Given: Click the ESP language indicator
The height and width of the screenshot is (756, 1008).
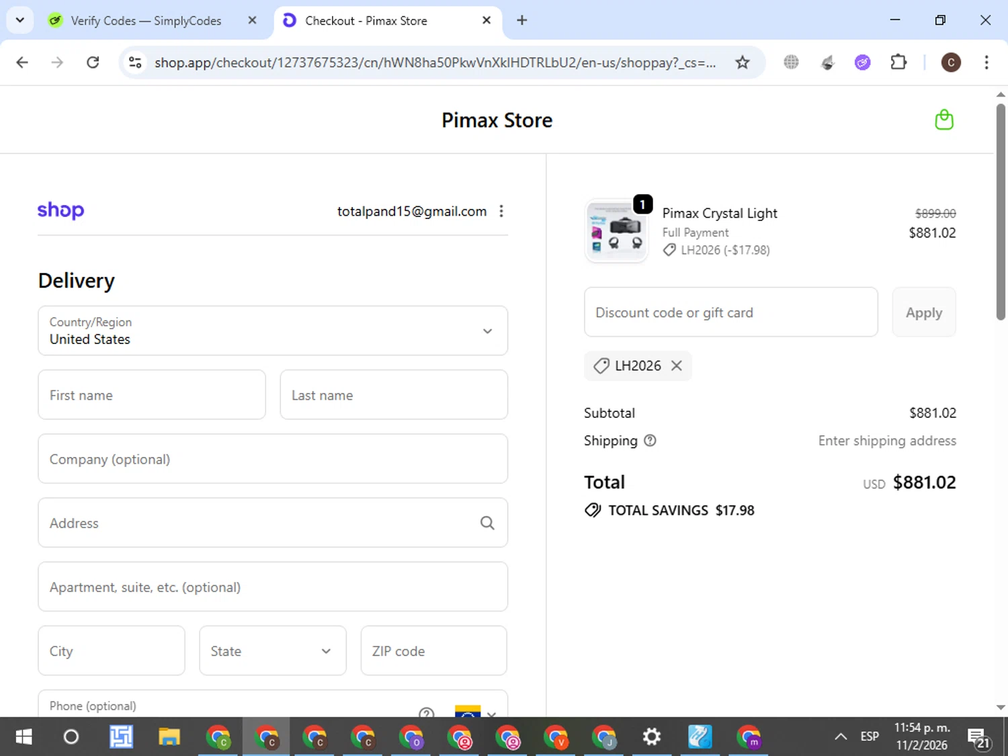Looking at the screenshot, I should click(870, 737).
